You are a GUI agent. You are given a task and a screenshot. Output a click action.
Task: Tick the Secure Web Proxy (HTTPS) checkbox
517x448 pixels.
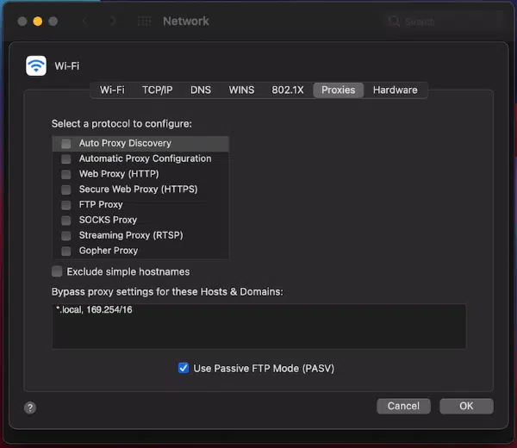tap(66, 190)
